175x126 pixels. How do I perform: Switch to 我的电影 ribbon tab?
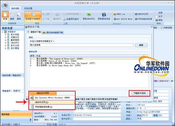pos(15,8)
